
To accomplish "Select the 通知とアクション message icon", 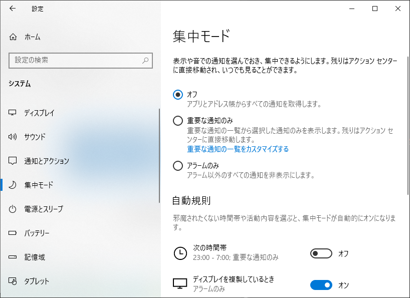I will (13, 161).
